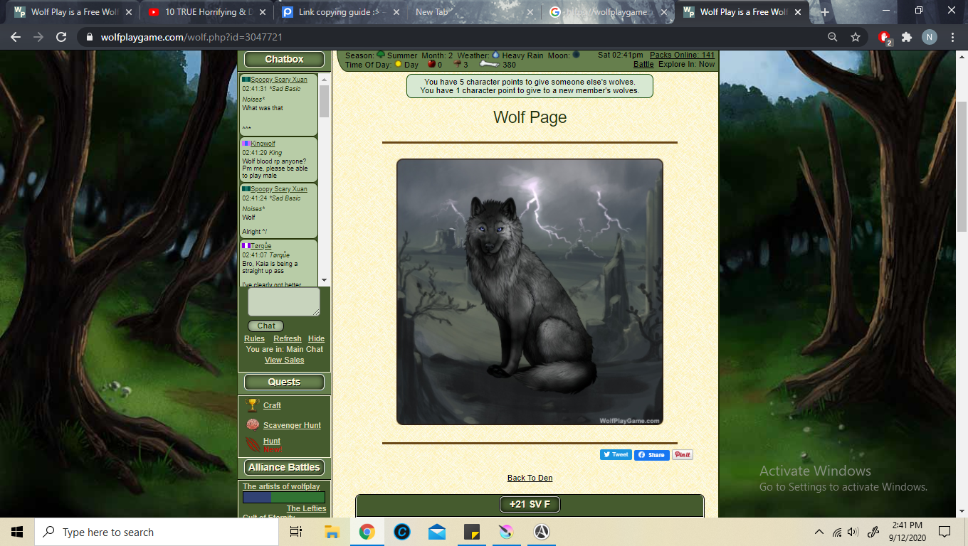The height and width of the screenshot is (546, 968).
Task: Open the Battle link in the header
Action: [x=643, y=64]
